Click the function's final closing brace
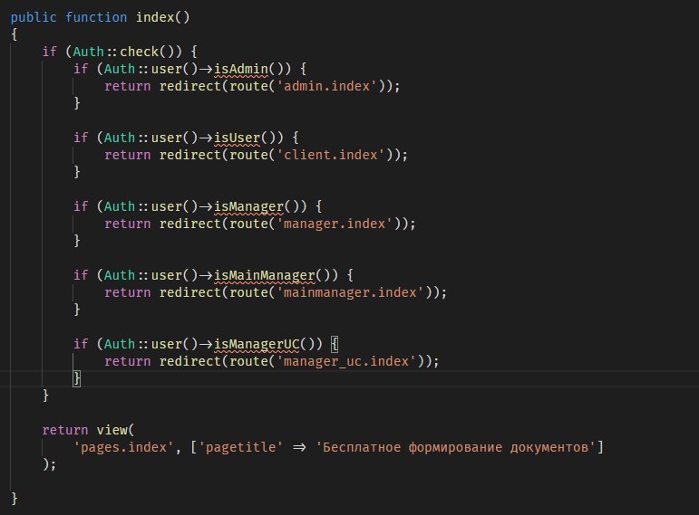This screenshot has width=699, height=515. (x=15, y=499)
